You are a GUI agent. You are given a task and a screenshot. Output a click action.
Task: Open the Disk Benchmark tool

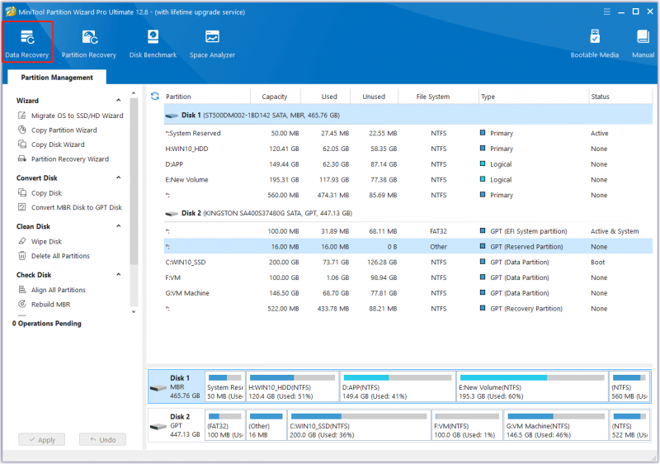(x=153, y=44)
